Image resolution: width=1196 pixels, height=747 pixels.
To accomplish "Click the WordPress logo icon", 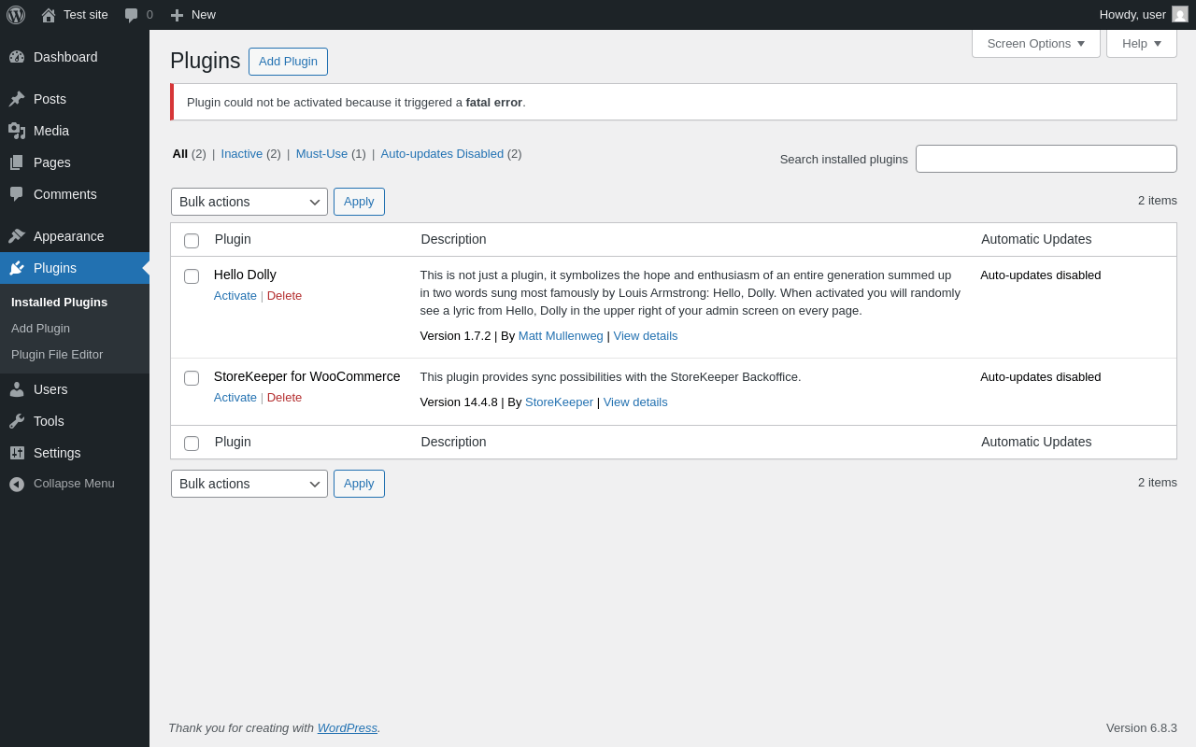I will pos(16,15).
